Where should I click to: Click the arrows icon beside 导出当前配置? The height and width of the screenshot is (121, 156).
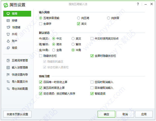pos(8,89)
